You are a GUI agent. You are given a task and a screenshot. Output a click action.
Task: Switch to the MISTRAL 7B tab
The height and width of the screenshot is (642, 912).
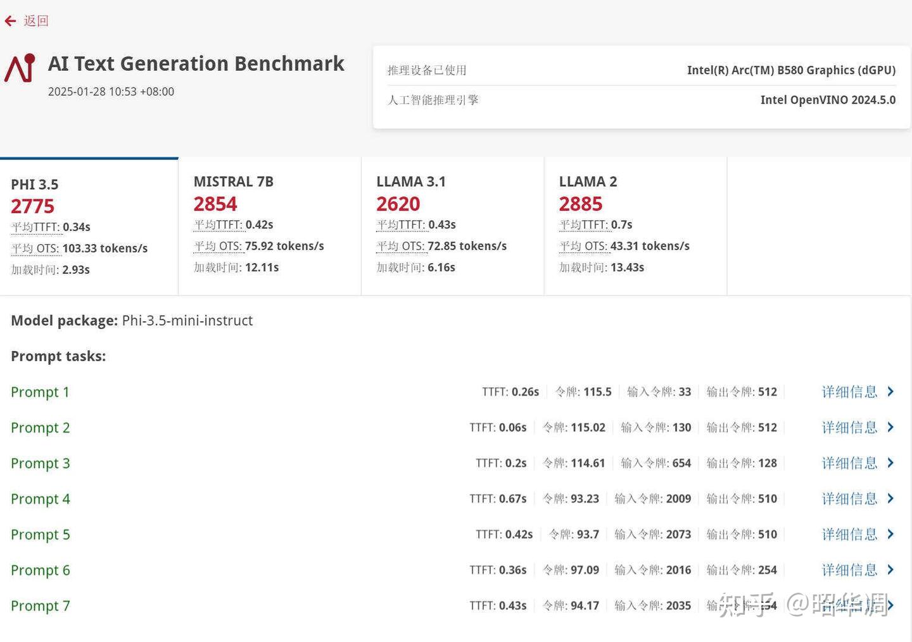click(x=269, y=225)
